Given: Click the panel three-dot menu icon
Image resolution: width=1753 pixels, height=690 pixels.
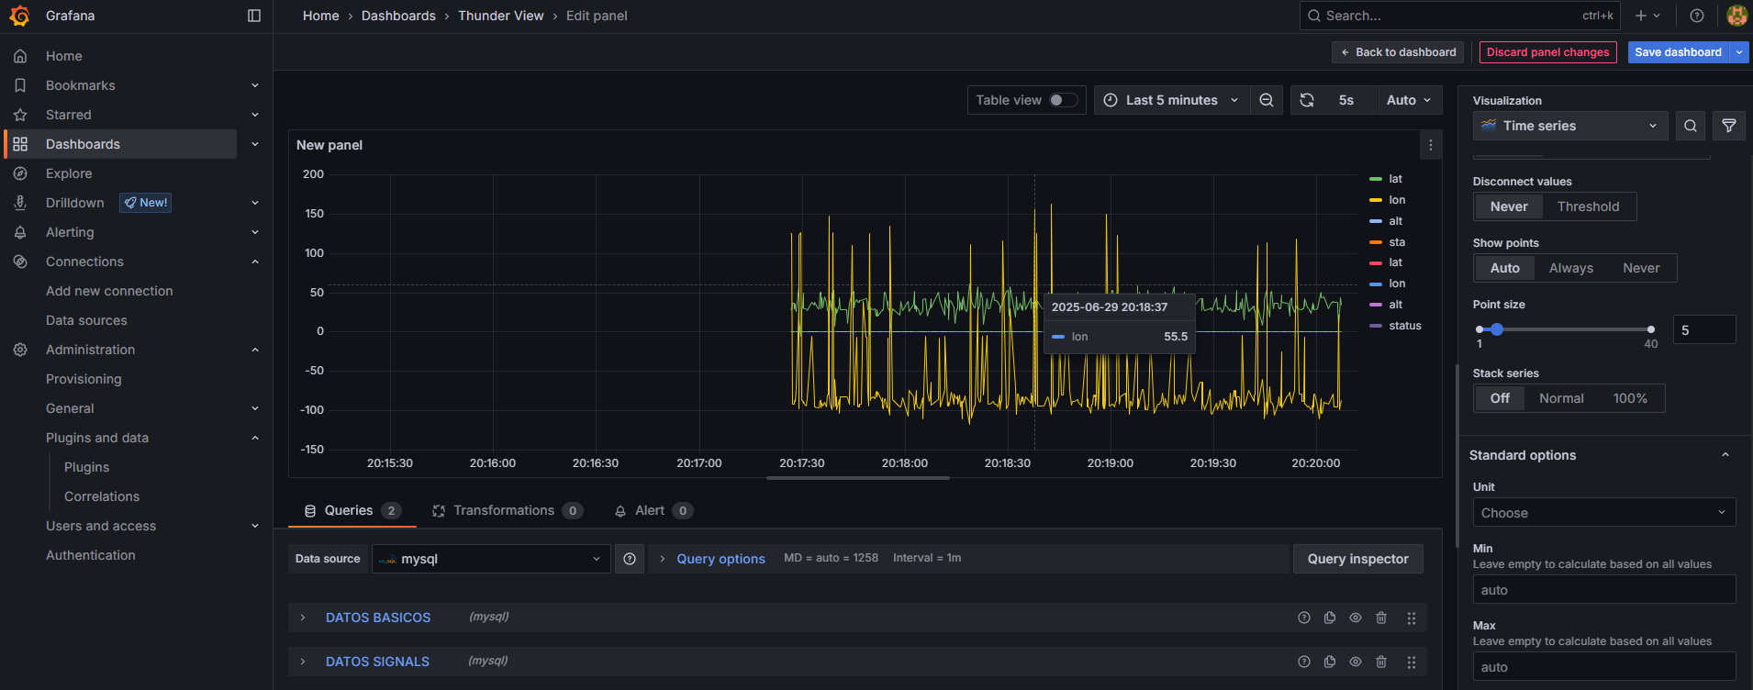Looking at the screenshot, I should [1430, 145].
